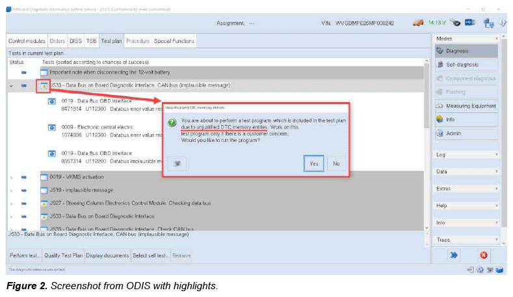Click the J533 test warning icon
This screenshot has width=513, height=297.
(44, 85)
